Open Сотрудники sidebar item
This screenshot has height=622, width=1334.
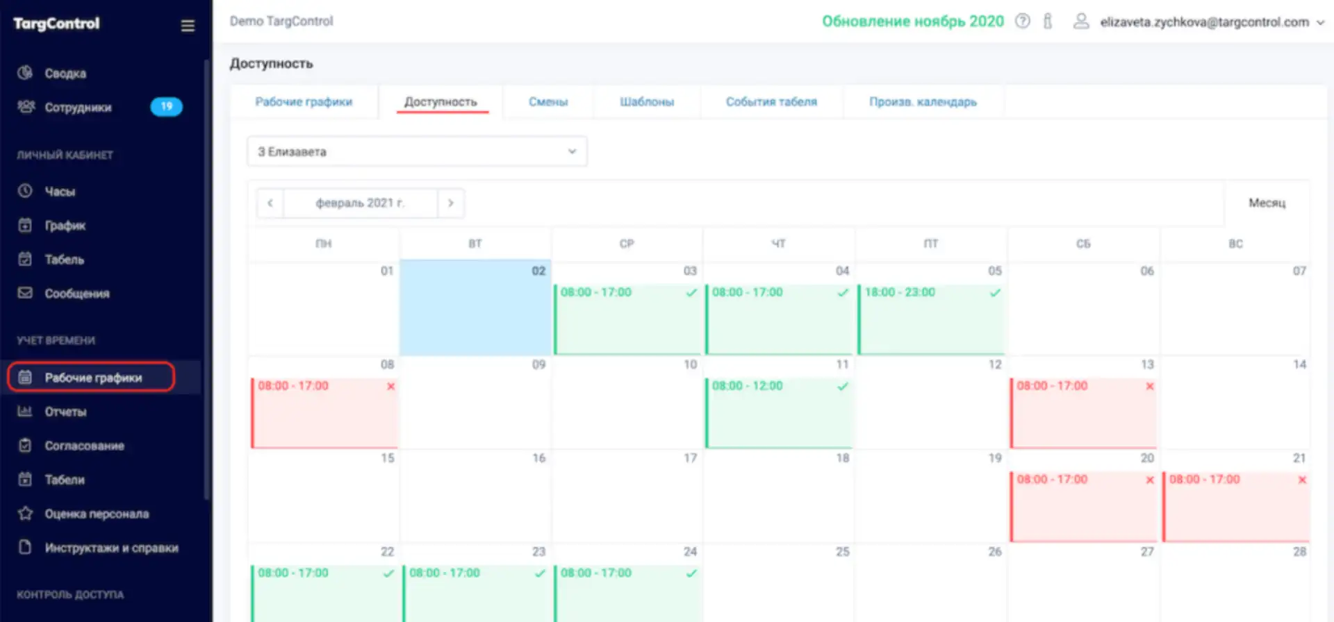click(100, 107)
